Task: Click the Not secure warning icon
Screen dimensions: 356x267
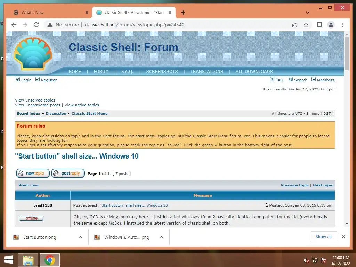Action: click(x=50, y=25)
